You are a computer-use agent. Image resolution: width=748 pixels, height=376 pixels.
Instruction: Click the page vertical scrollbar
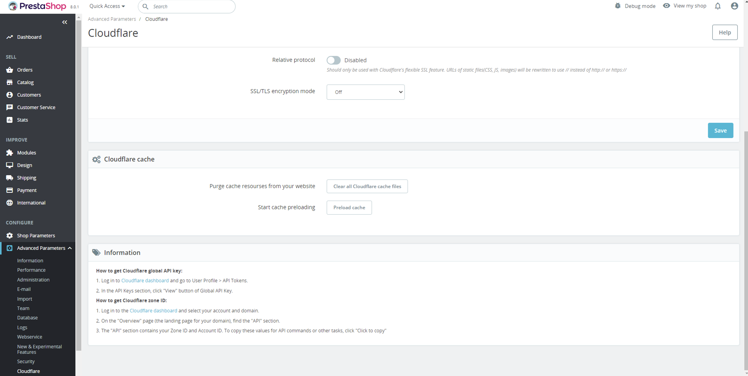746,251
